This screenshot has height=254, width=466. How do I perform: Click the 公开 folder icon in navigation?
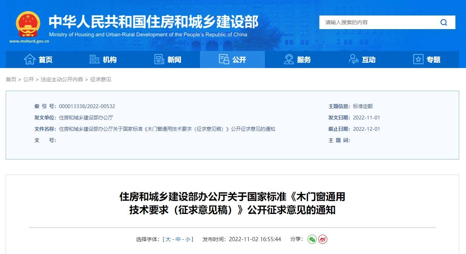tap(224, 59)
